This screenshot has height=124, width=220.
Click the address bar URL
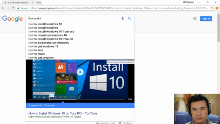[x=119, y=8]
